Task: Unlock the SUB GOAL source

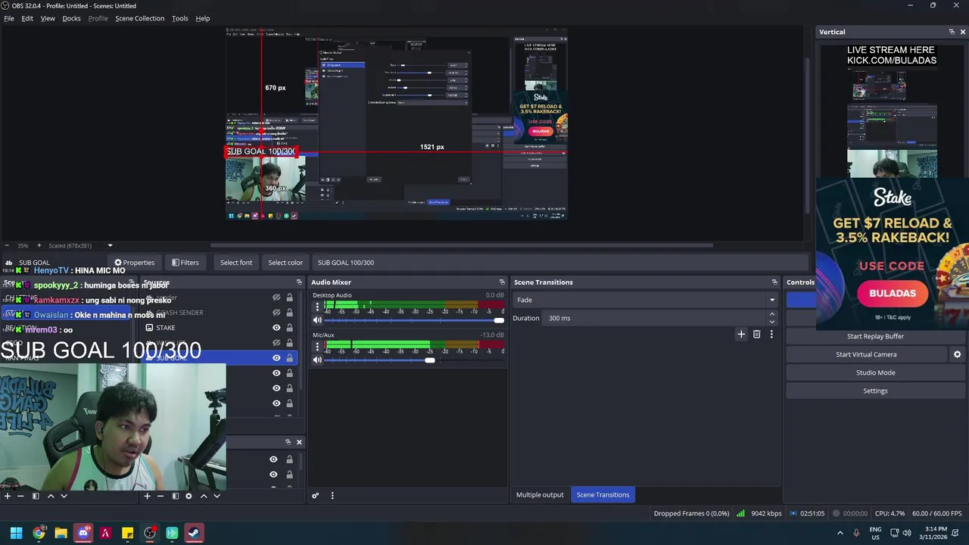Action: click(289, 358)
